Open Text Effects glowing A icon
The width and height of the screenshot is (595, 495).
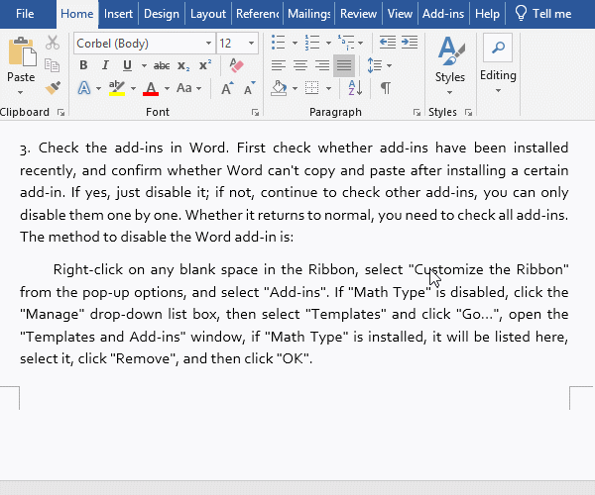tap(83, 88)
